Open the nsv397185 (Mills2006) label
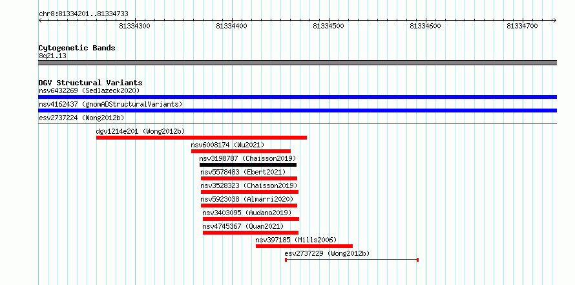This screenshot has height=285, width=575. 296,240
